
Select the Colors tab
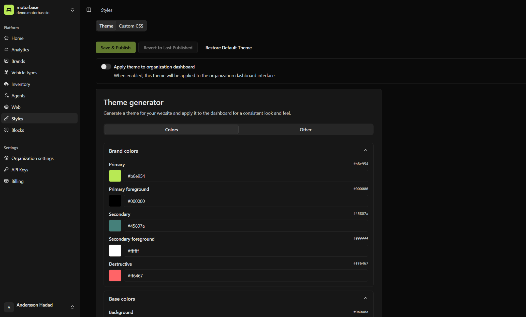(171, 129)
